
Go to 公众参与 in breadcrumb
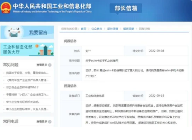click(x=97, y=29)
